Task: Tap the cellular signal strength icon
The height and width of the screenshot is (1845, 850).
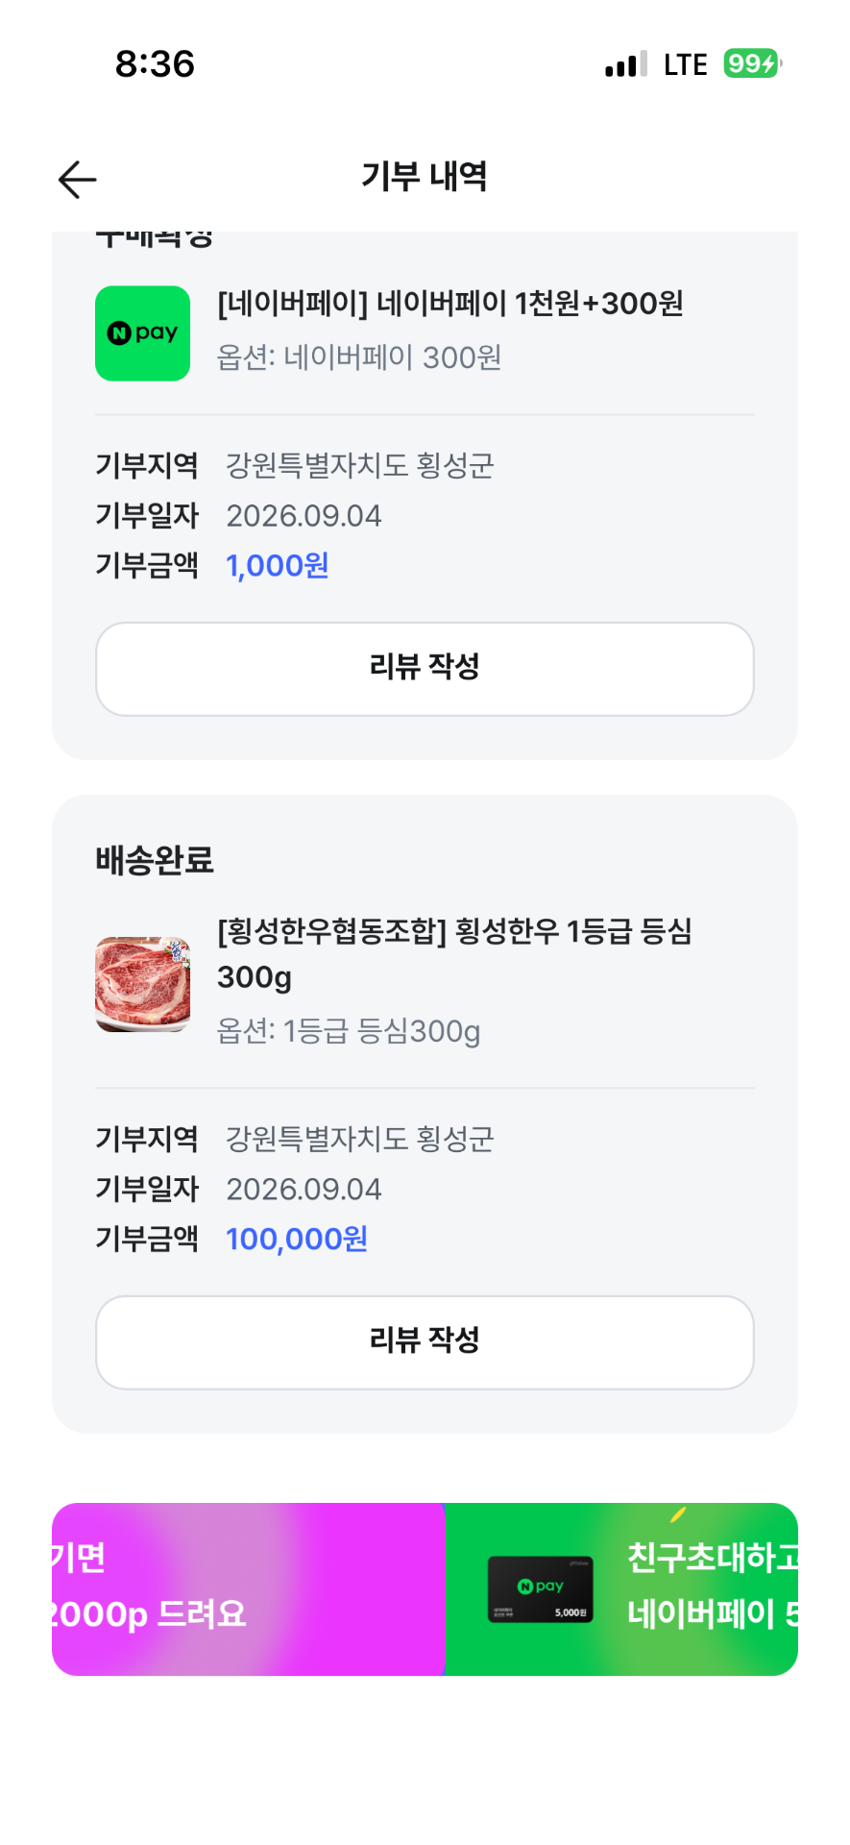Action: tap(626, 64)
